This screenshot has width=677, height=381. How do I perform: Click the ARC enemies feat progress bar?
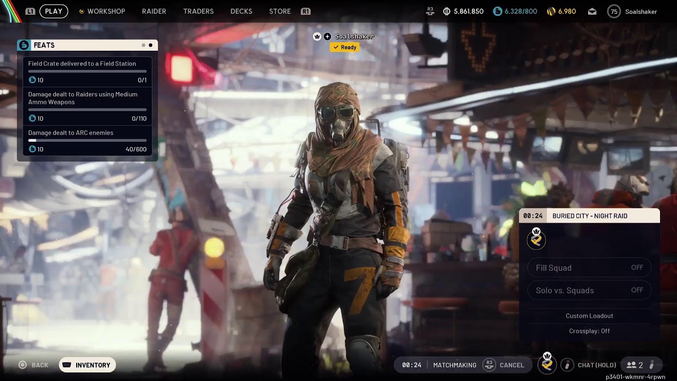tap(87, 140)
